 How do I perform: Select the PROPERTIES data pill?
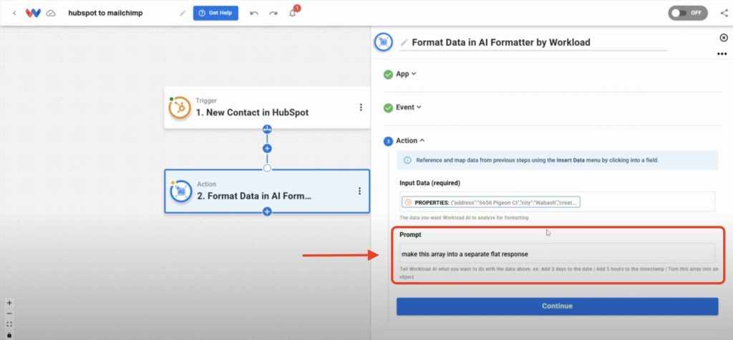491,202
